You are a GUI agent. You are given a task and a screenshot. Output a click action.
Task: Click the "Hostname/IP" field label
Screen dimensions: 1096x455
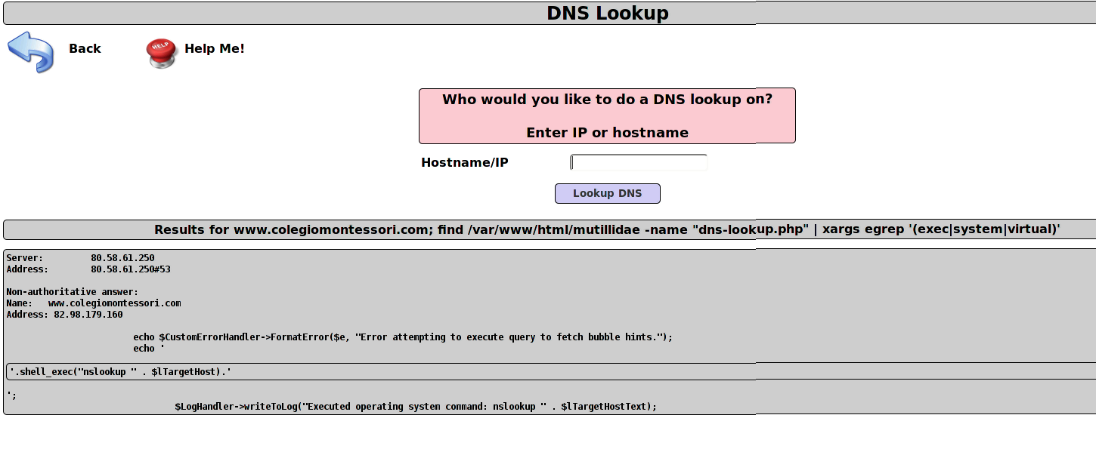click(465, 163)
